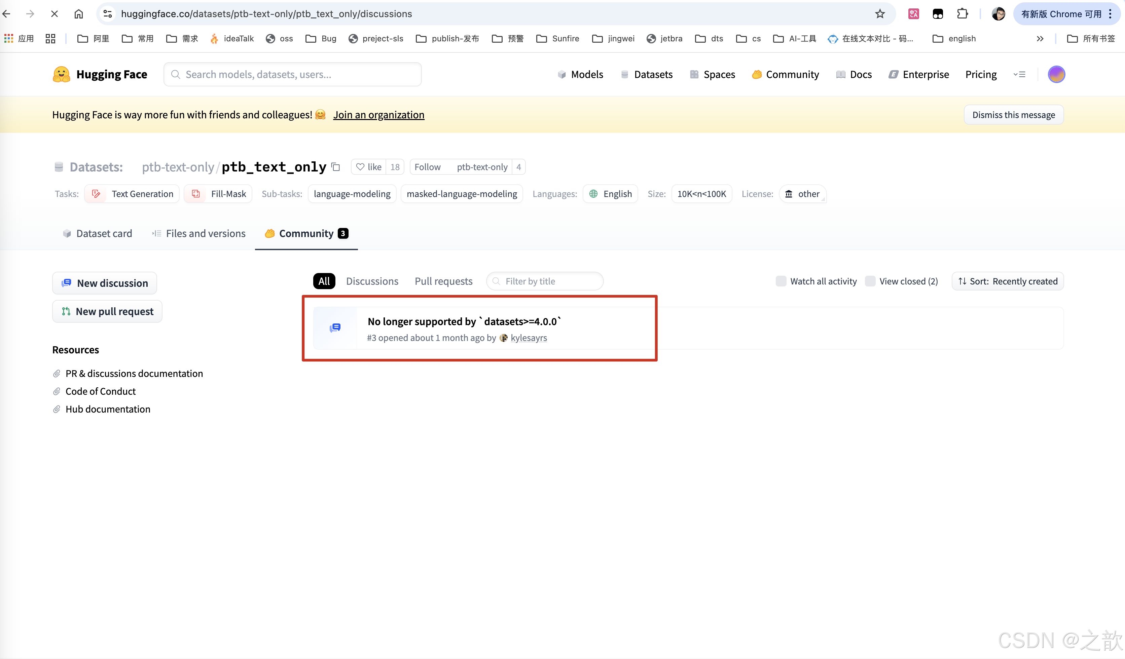Viewport: 1125px width, 659px height.
Task: Stop page loading with the X button
Action: (55, 14)
